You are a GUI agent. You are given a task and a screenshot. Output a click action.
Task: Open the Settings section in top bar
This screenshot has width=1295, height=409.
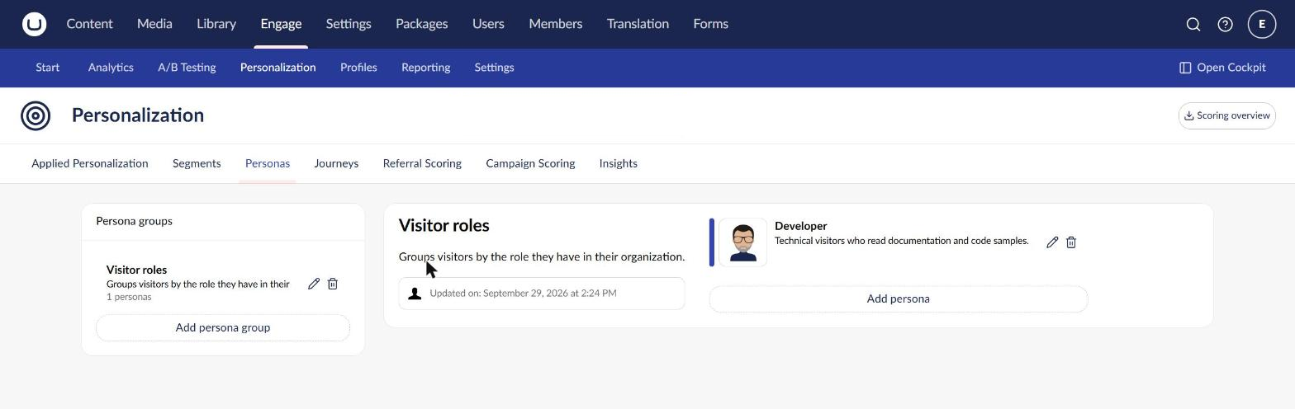coord(349,24)
